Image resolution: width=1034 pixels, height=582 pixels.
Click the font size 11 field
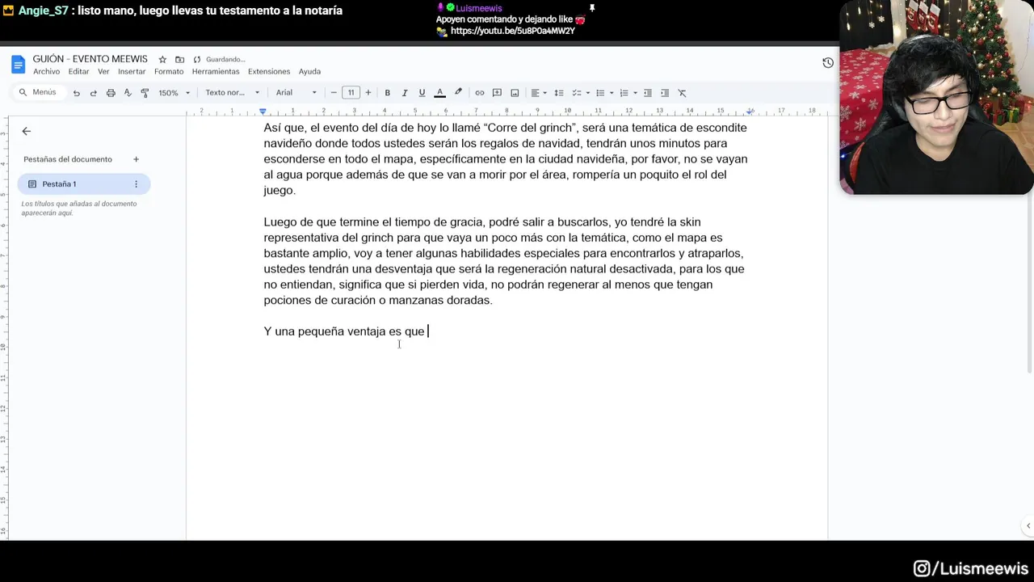[351, 93]
